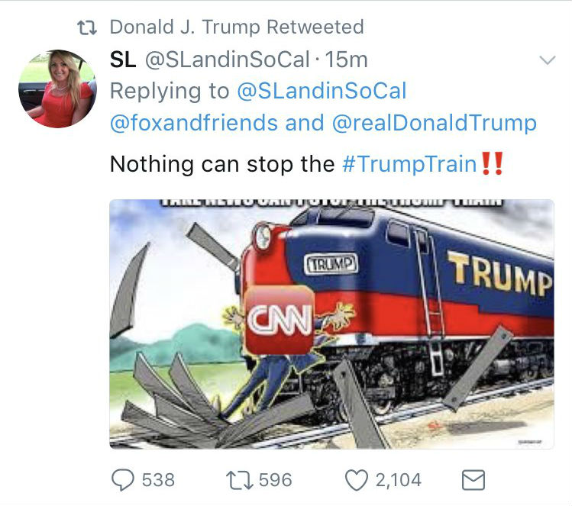572x506 pixels.
Task: Click the 'Donald J. Trump Retweeted' label
Action: pyautogui.click(x=237, y=27)
